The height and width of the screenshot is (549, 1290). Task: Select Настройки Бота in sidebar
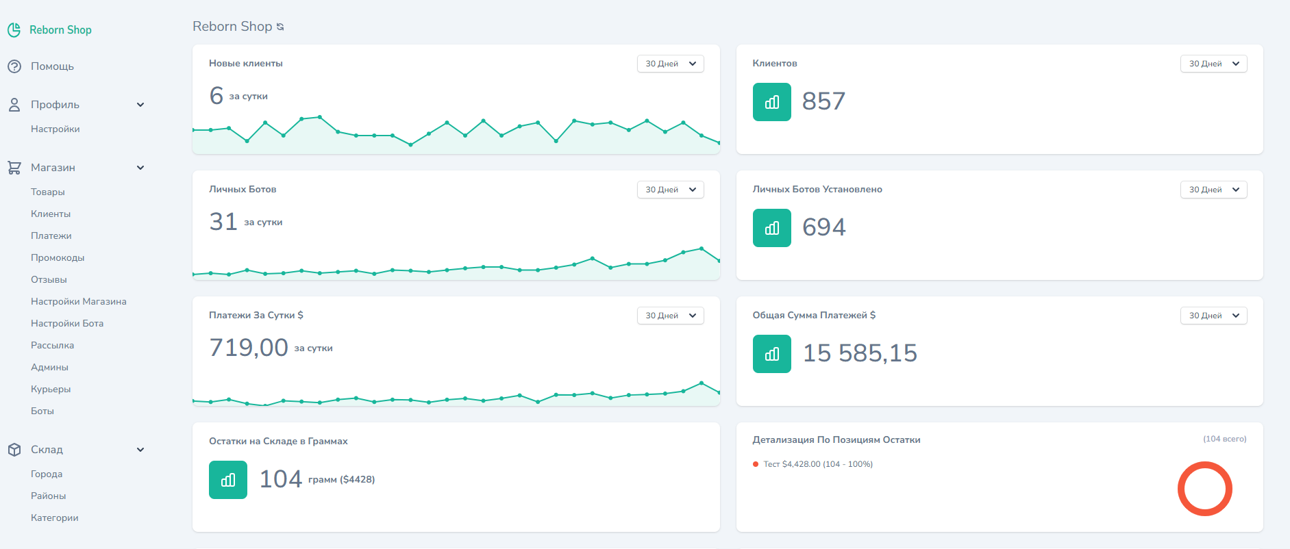[x=67, y=324]
